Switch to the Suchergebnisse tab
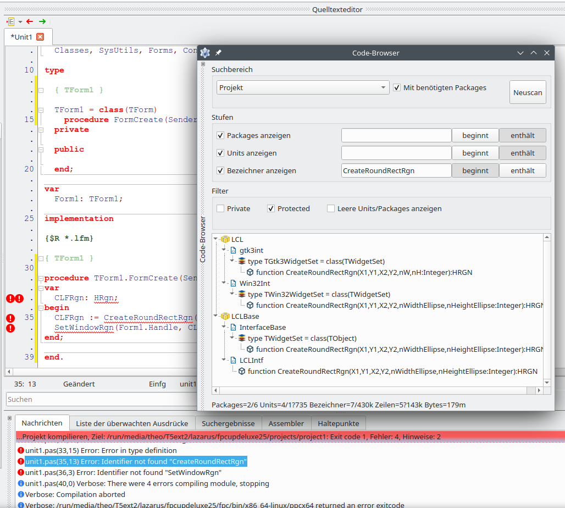 point(228,423)
